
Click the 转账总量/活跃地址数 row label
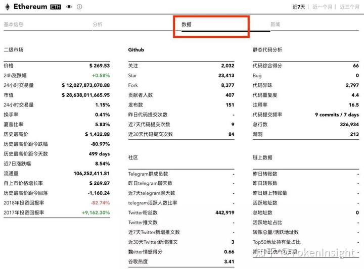276,232
